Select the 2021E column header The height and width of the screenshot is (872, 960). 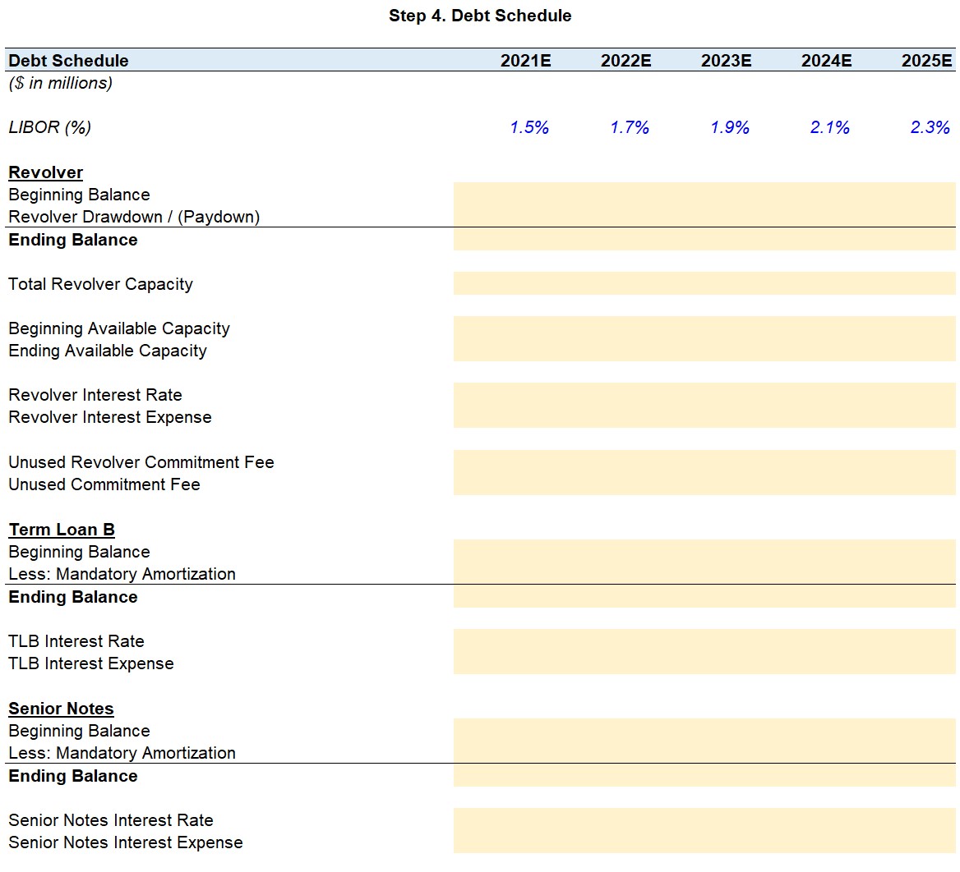[x=525, y=61]
